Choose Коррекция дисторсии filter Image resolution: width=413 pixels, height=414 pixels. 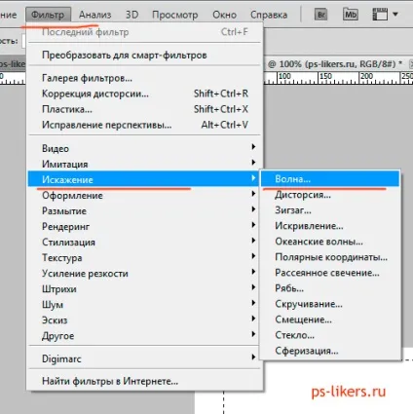point(145,94)
